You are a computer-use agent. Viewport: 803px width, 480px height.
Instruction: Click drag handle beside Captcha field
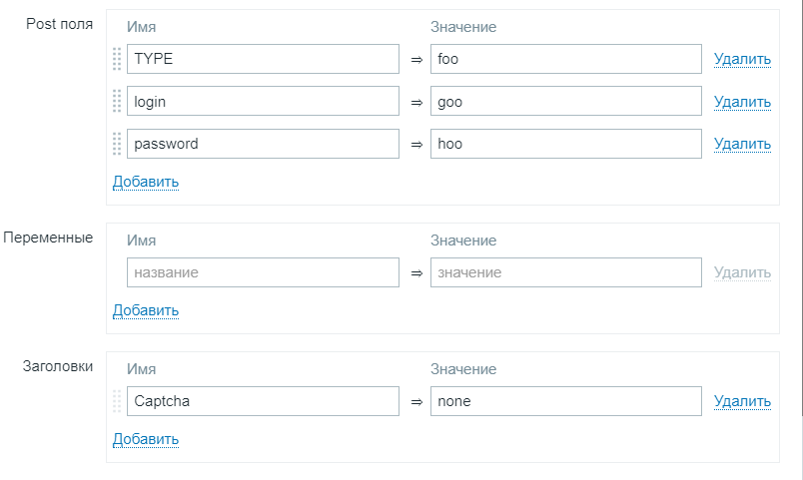tap(117, 401)
